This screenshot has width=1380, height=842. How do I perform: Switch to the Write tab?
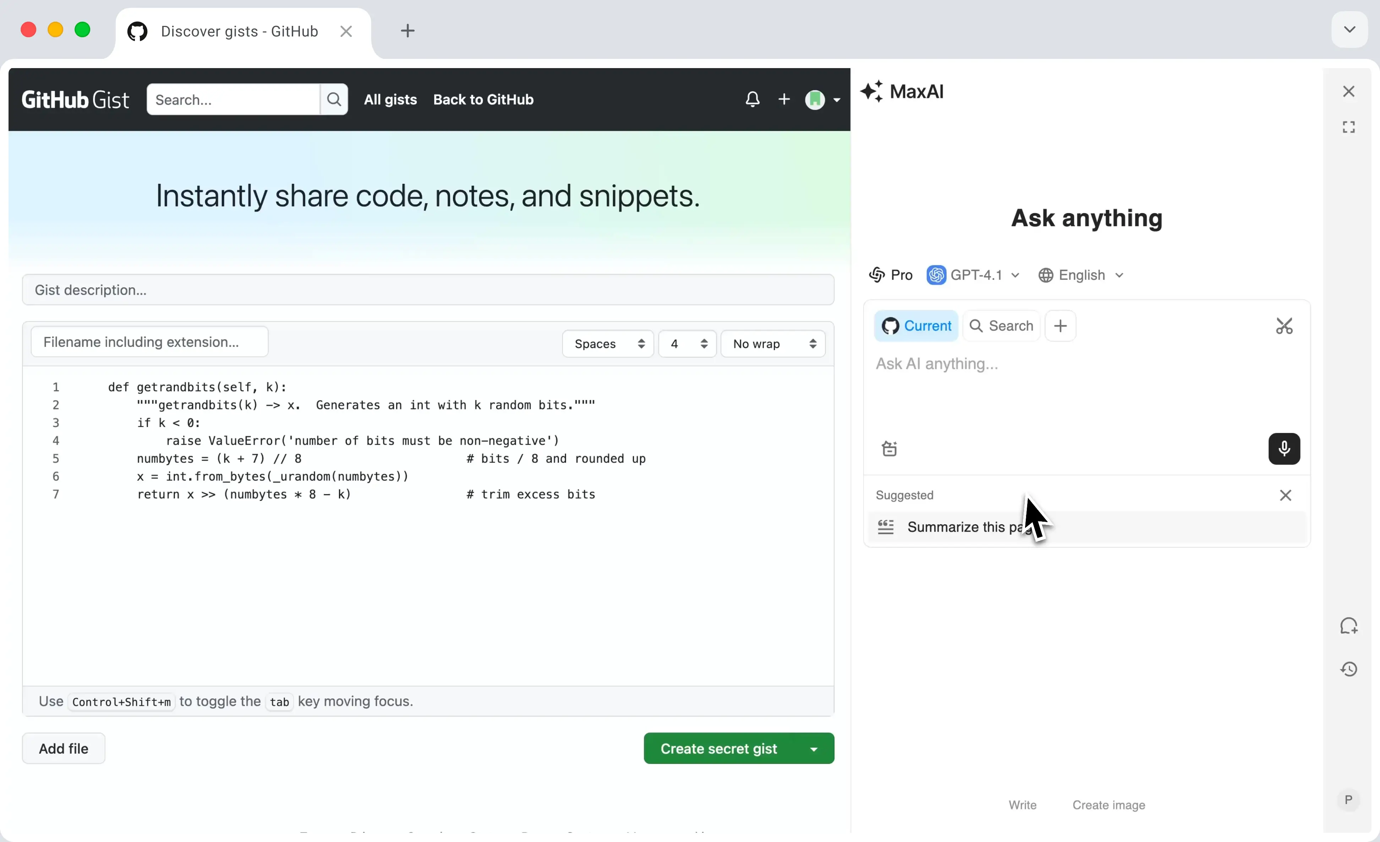pos(1022,805)
